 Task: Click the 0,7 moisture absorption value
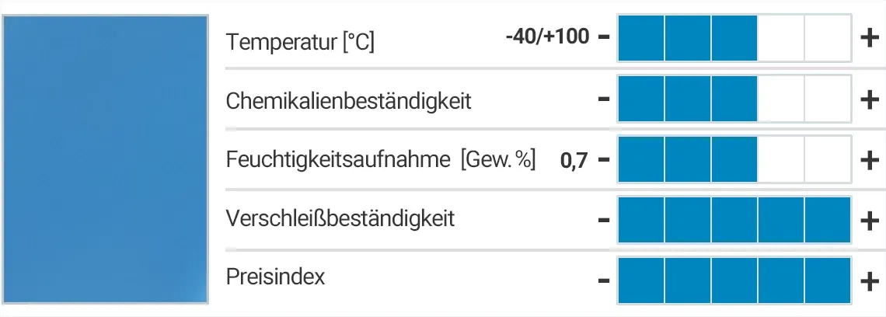tap(574, 161)
